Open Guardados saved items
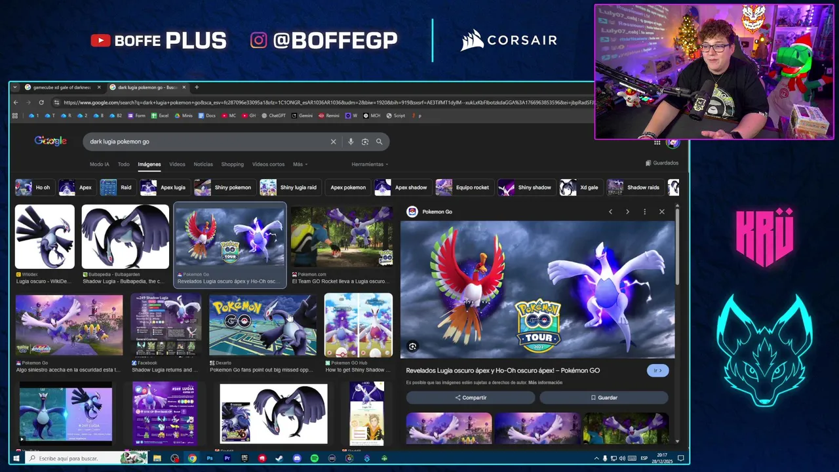 click(x=662, y=163)
